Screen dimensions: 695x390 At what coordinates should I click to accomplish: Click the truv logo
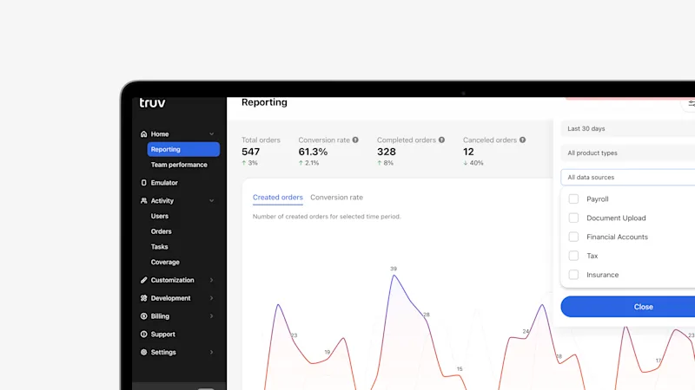pyautogui.click(x=152, y=103)
